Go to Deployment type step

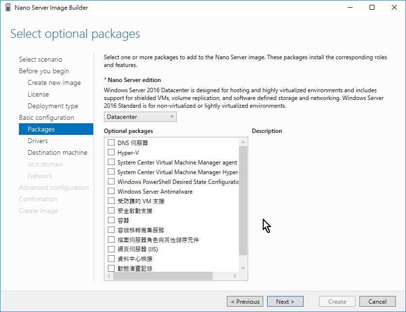pos(53,106)
